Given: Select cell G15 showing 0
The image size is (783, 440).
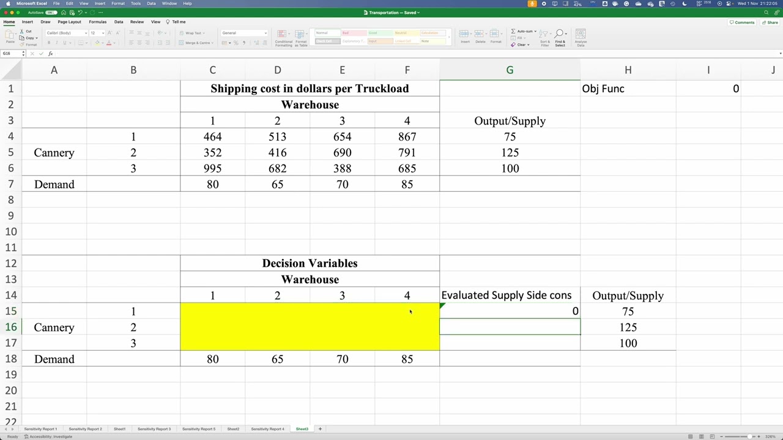Looking at the screenshot, I should (510, 311).
